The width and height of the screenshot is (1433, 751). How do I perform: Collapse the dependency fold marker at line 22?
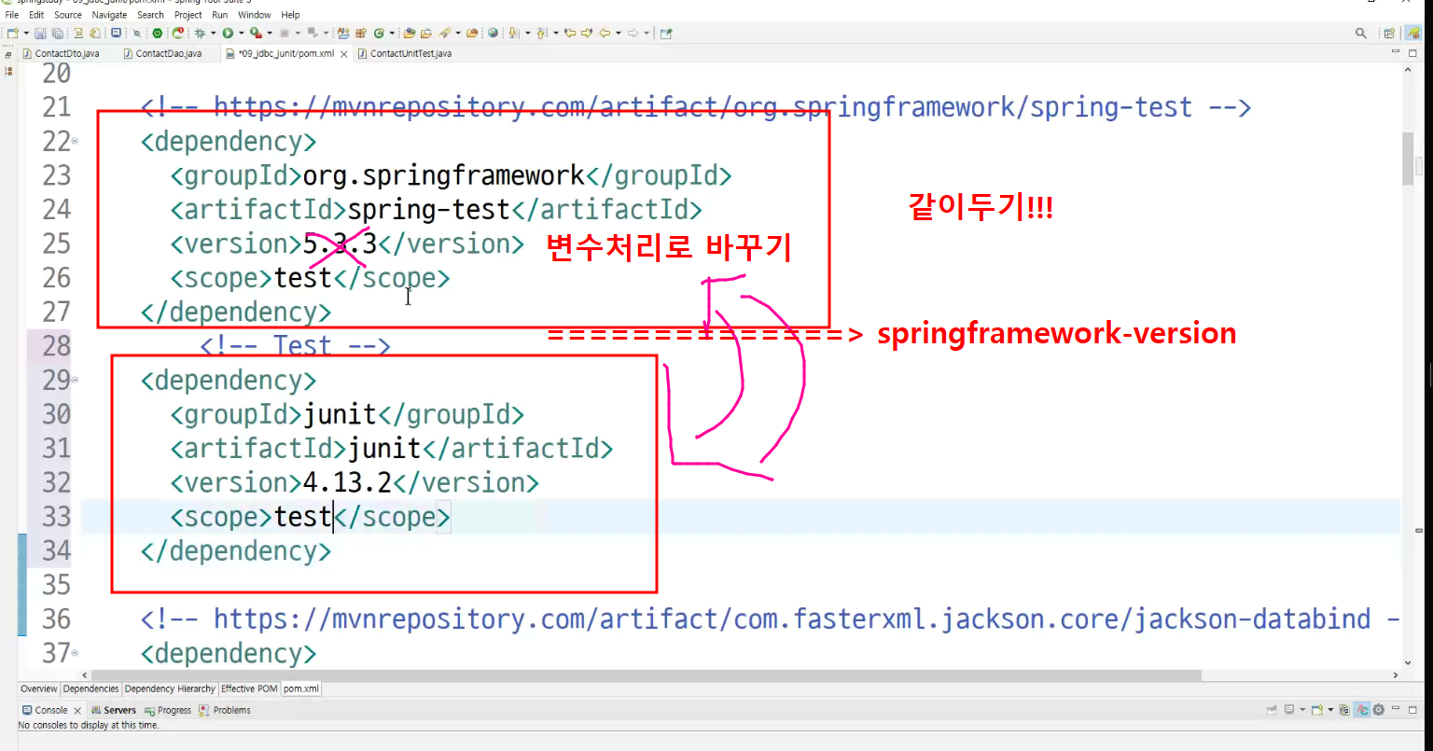[75, 142]
